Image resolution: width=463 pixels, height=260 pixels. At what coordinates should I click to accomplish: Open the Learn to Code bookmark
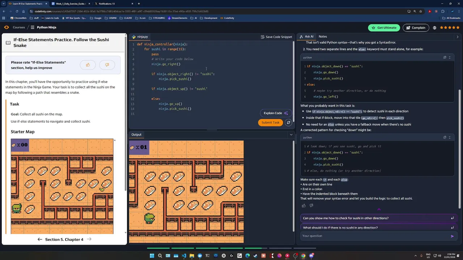coord(50,18)
